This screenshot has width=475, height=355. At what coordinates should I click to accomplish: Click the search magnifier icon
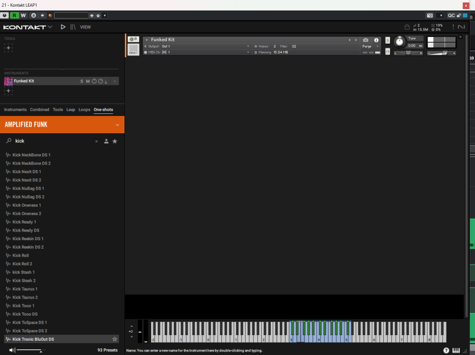[x=9, y=141]
